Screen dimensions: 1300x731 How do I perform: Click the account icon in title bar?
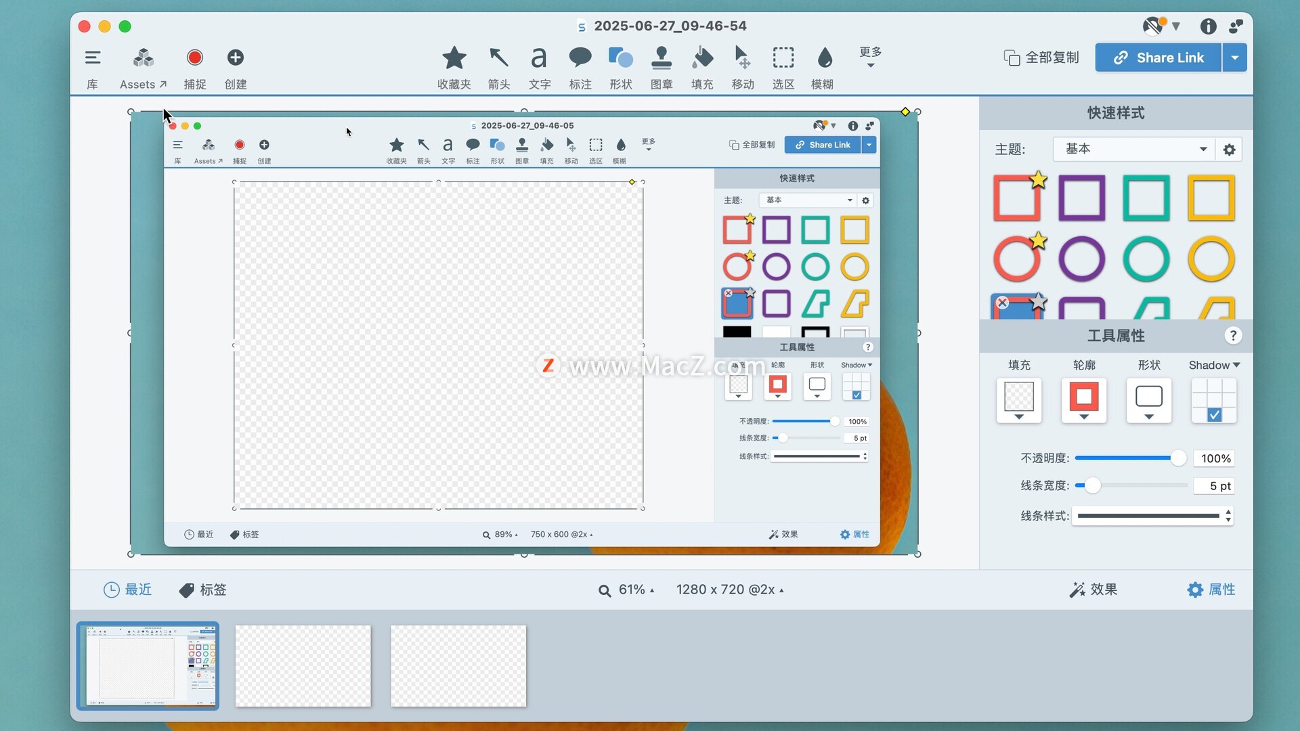1236,26
